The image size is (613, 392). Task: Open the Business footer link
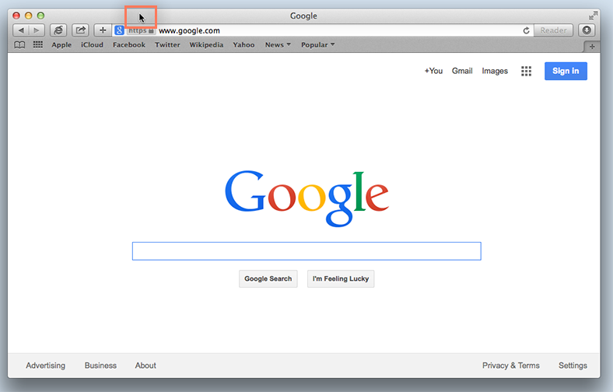click(100, 366)
